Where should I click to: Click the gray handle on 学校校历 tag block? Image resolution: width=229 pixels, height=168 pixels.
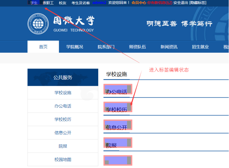[129, 107]
